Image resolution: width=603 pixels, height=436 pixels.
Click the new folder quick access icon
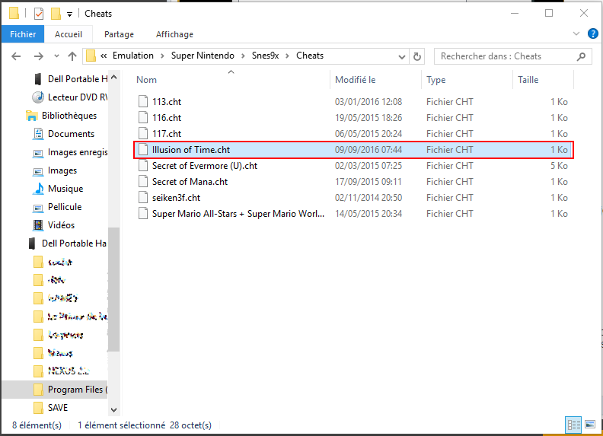[x=55, y=14]
